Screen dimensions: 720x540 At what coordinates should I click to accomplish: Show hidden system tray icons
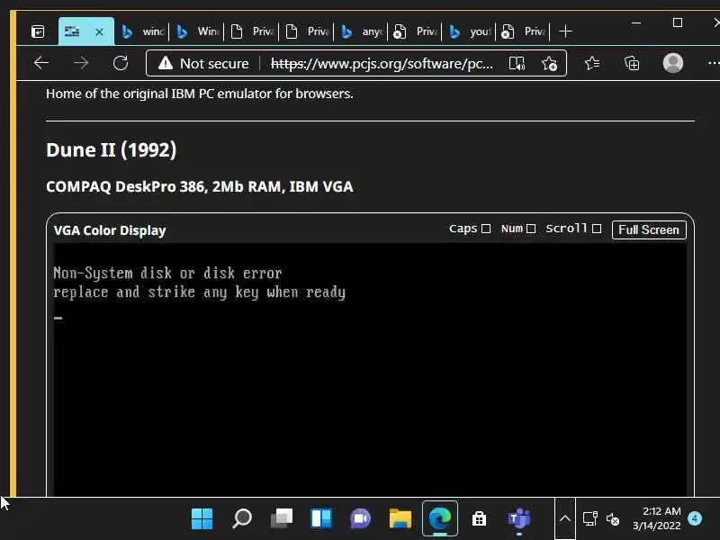click(x=565, y=519)
